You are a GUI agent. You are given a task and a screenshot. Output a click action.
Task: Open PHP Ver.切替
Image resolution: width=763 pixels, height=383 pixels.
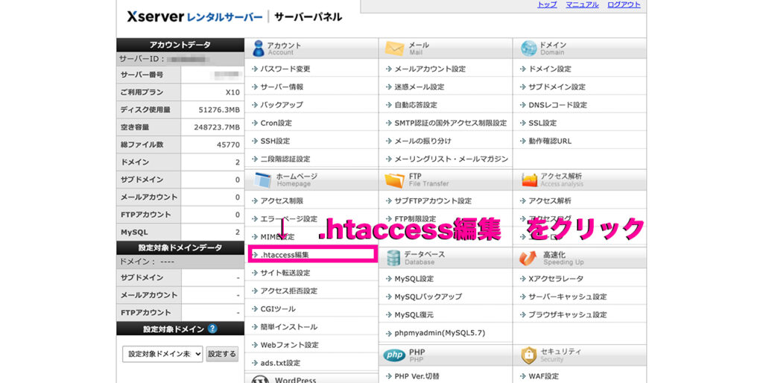417,376
